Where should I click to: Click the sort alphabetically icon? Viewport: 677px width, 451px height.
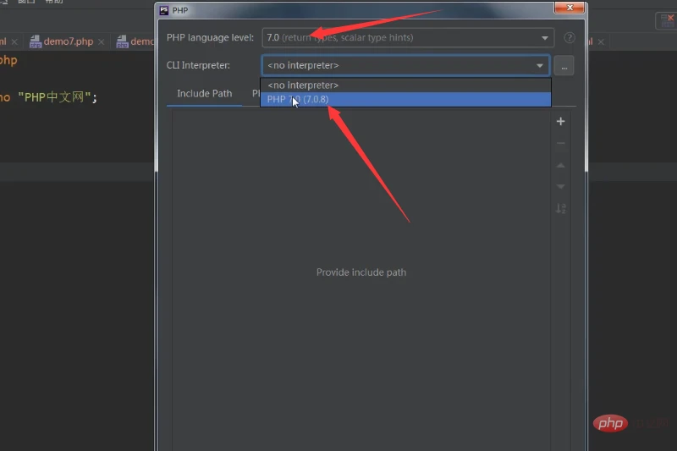click(560, 208)
